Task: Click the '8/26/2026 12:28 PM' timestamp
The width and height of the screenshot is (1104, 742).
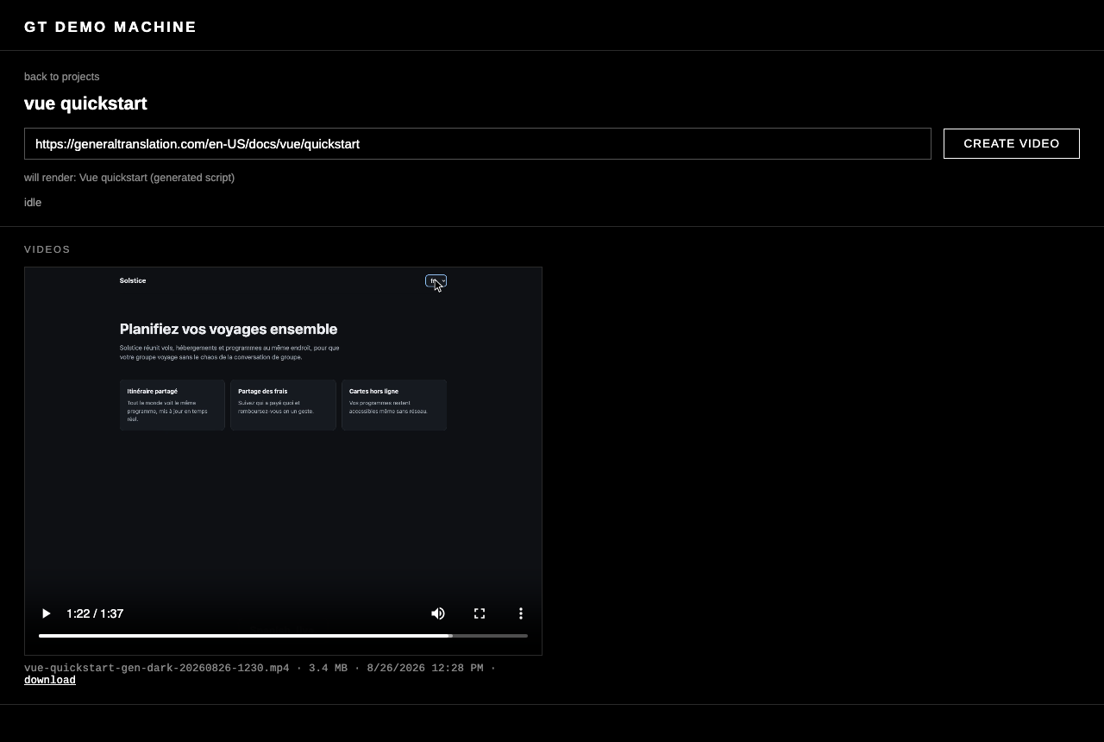Action: (425, 668)
